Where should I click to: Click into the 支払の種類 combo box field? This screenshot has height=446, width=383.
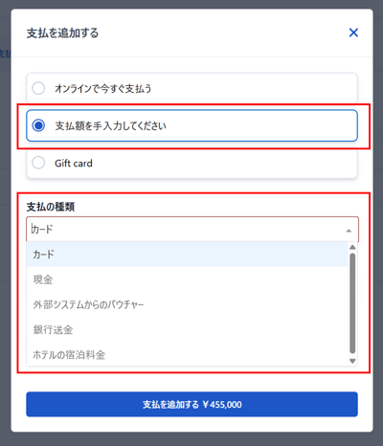(192, 229)
